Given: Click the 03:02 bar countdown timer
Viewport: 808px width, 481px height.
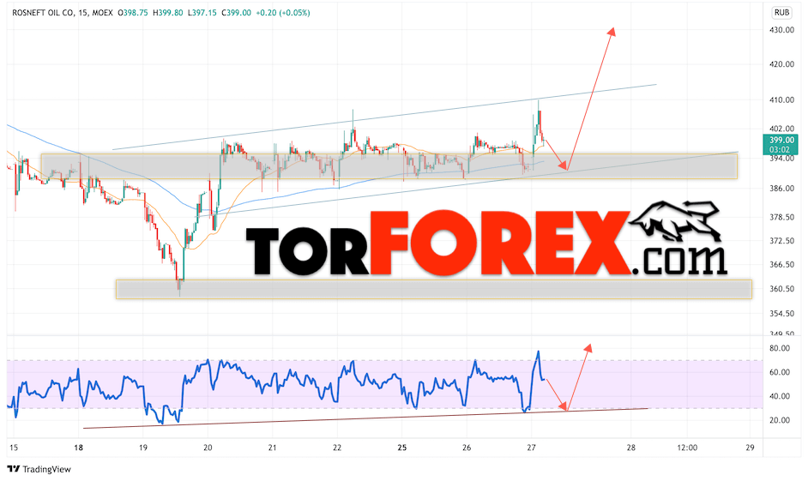Looking at the screenshot, I should (780, 150).
